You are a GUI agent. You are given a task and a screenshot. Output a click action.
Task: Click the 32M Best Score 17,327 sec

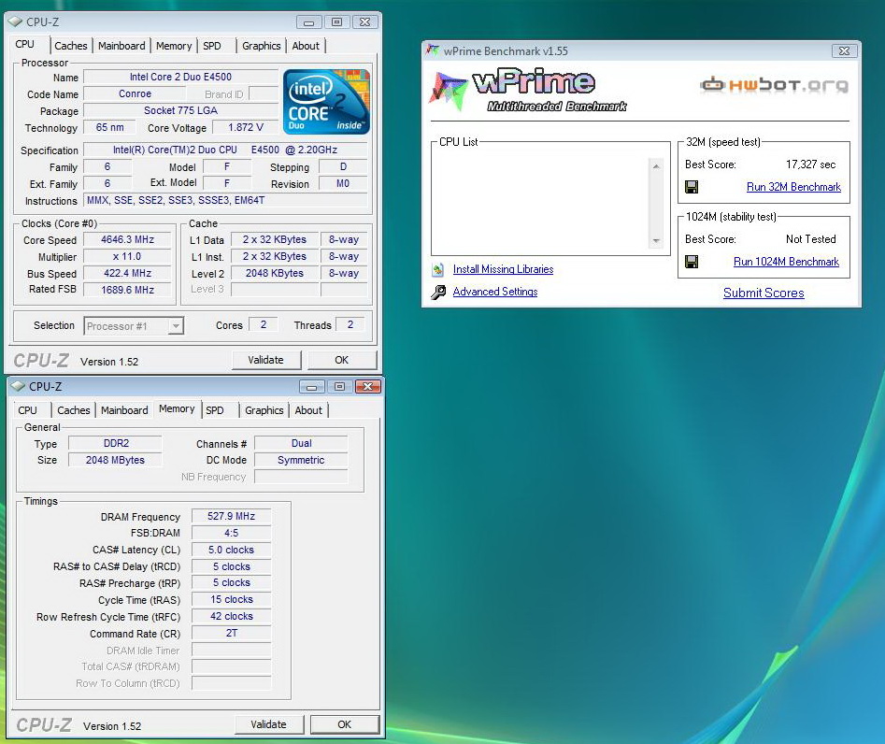(x=811, y=165)
